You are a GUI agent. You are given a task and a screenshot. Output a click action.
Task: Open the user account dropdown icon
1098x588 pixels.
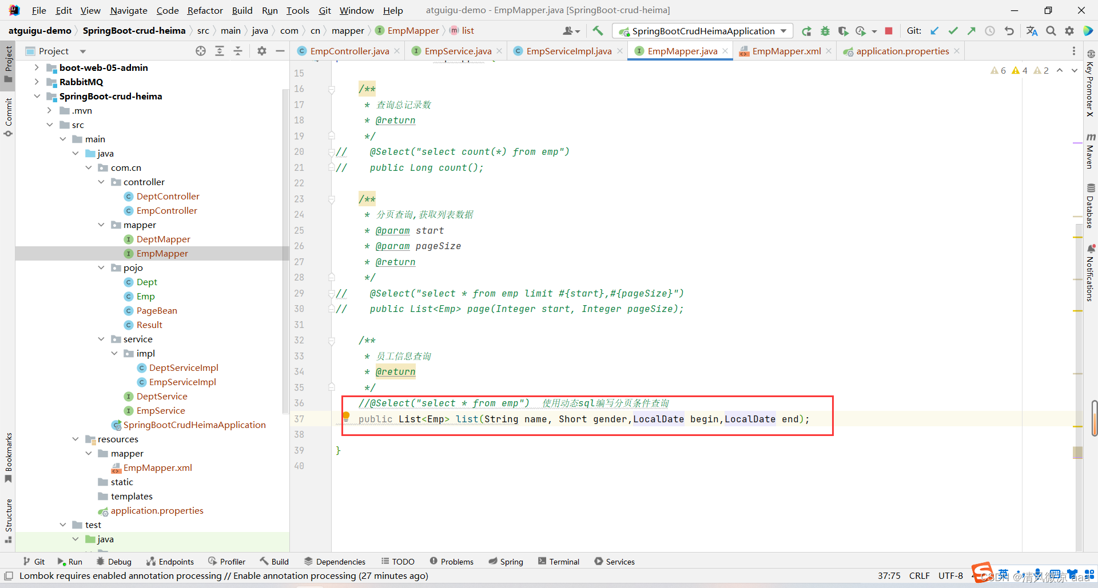pos(571,31)
